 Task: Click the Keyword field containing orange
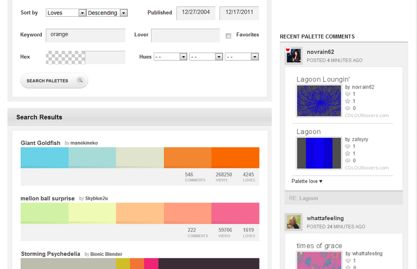[x=86, y=35]
